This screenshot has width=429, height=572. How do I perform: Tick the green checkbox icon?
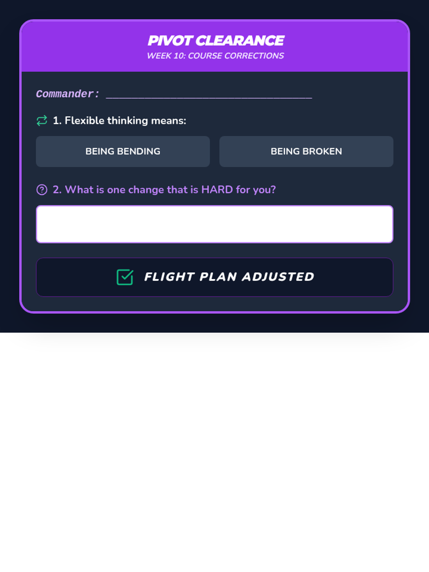coord(125,277)
